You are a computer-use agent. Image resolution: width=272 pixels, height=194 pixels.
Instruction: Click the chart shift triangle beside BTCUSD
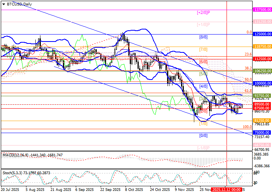point(3,4)
